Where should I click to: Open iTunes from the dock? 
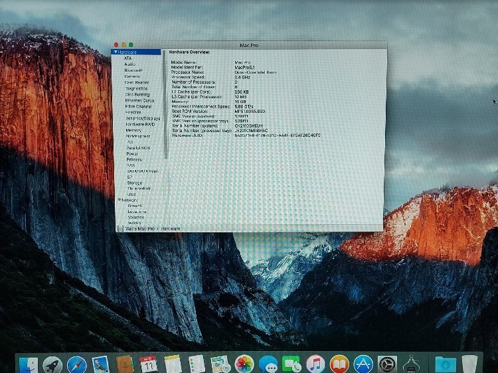pos(315,364)
